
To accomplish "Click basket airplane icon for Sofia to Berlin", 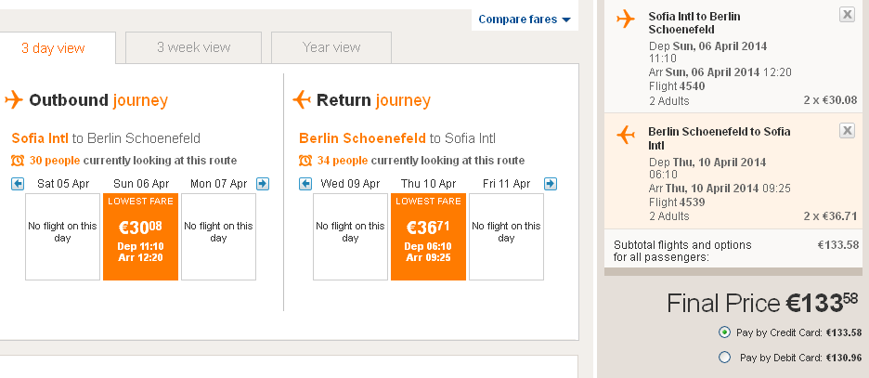I will (625, 20).
